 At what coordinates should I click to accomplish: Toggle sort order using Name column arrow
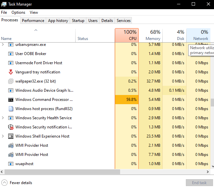36,30
